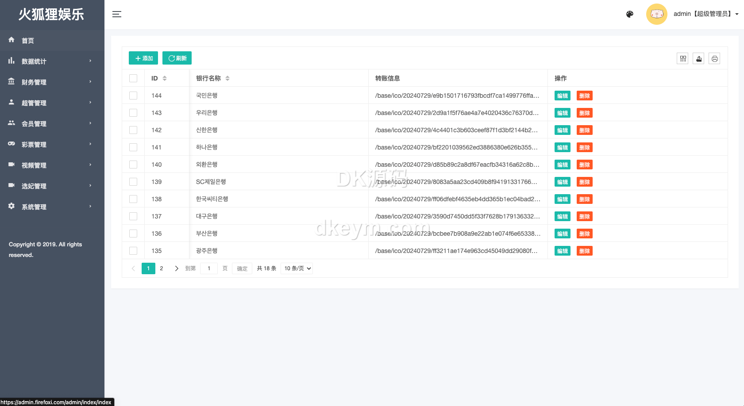Check the box for row ID 144
The image size is (744, 406).
point(133,96)
